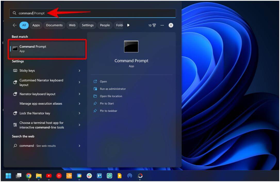Open the orange Audible app on taskbar

tap(69, 176)
